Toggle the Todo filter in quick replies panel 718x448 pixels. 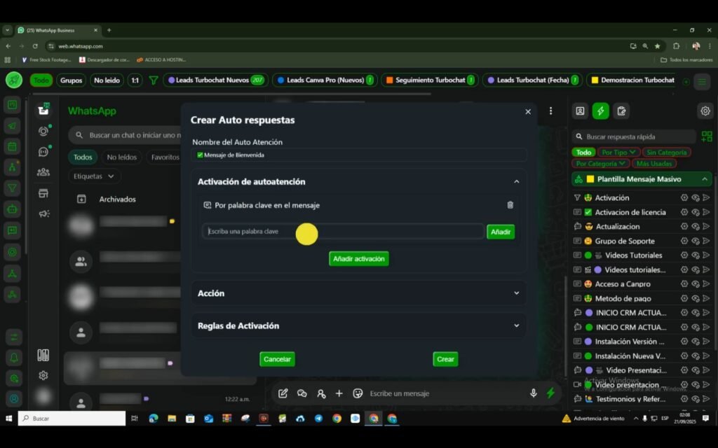click(x=583, y=152)
